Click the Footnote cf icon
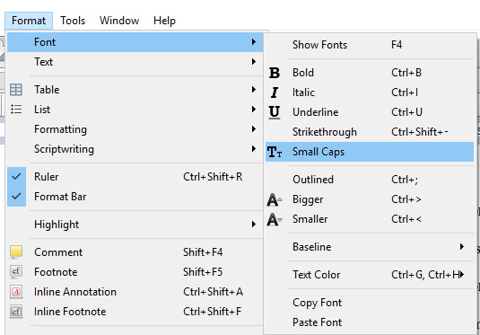This screenshot has height=335, width=480. pos(16,272)
